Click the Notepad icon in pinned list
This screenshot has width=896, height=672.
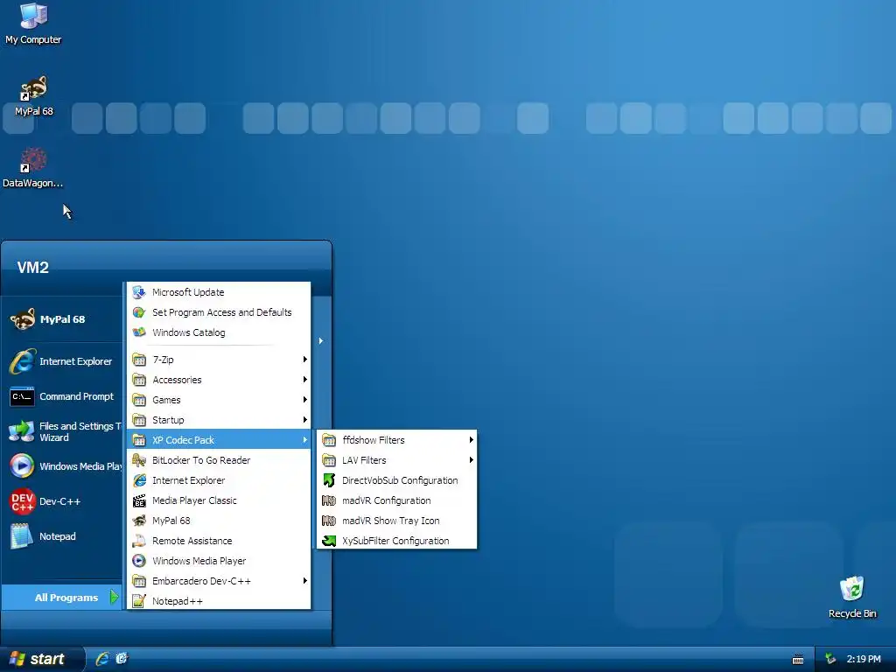point(22,536)
